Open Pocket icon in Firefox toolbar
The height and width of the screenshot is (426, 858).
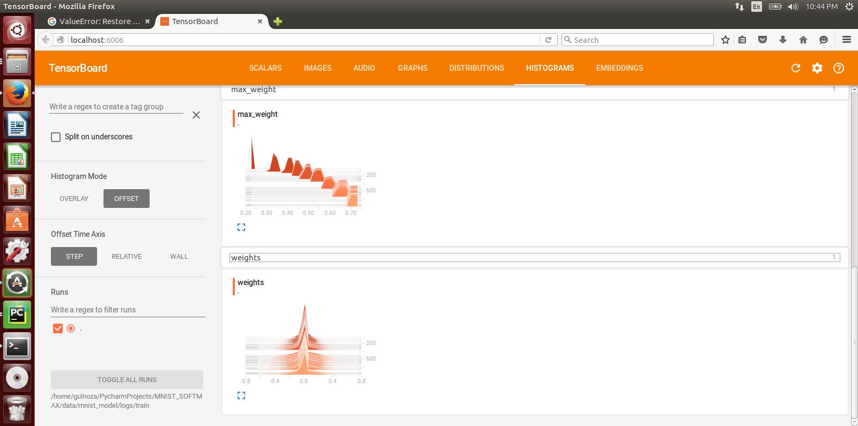(763, 40)
